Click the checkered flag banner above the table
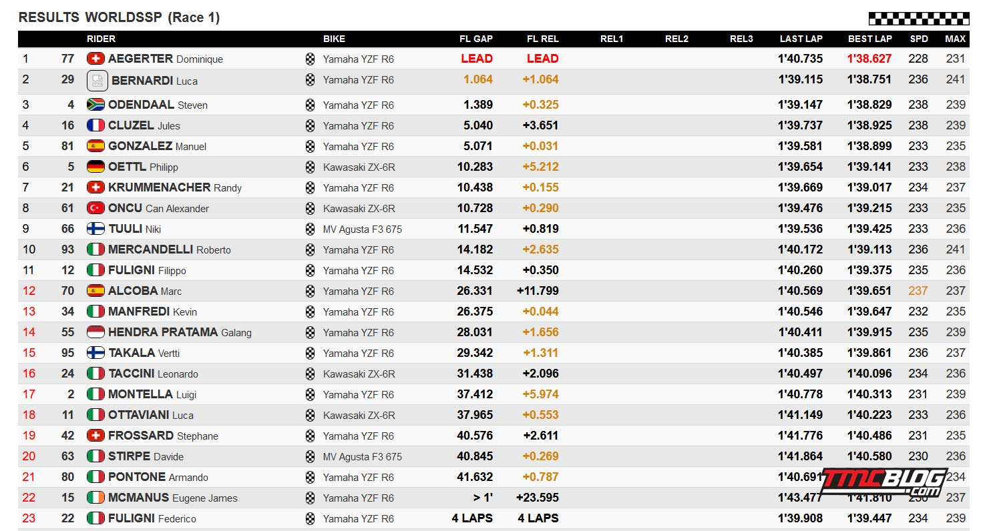The height and width of the screenshot is (531, 995). (x=919, y=19)
